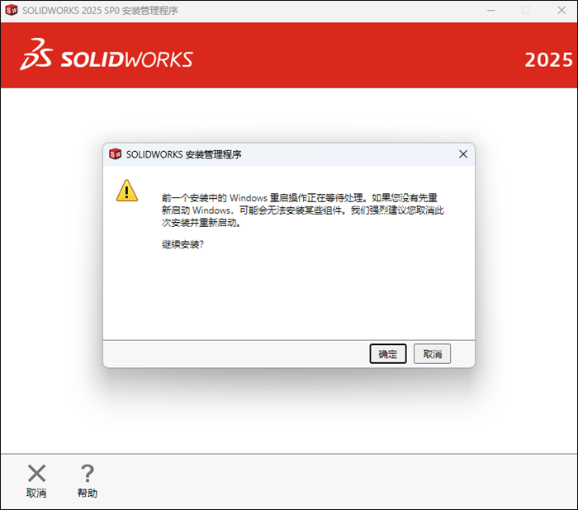Click 确定 to continue the installation
This screenshot has height=510, width=578.
tap(388, 354)
